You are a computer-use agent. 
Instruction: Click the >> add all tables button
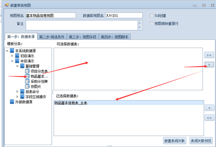tap(209, 55)
